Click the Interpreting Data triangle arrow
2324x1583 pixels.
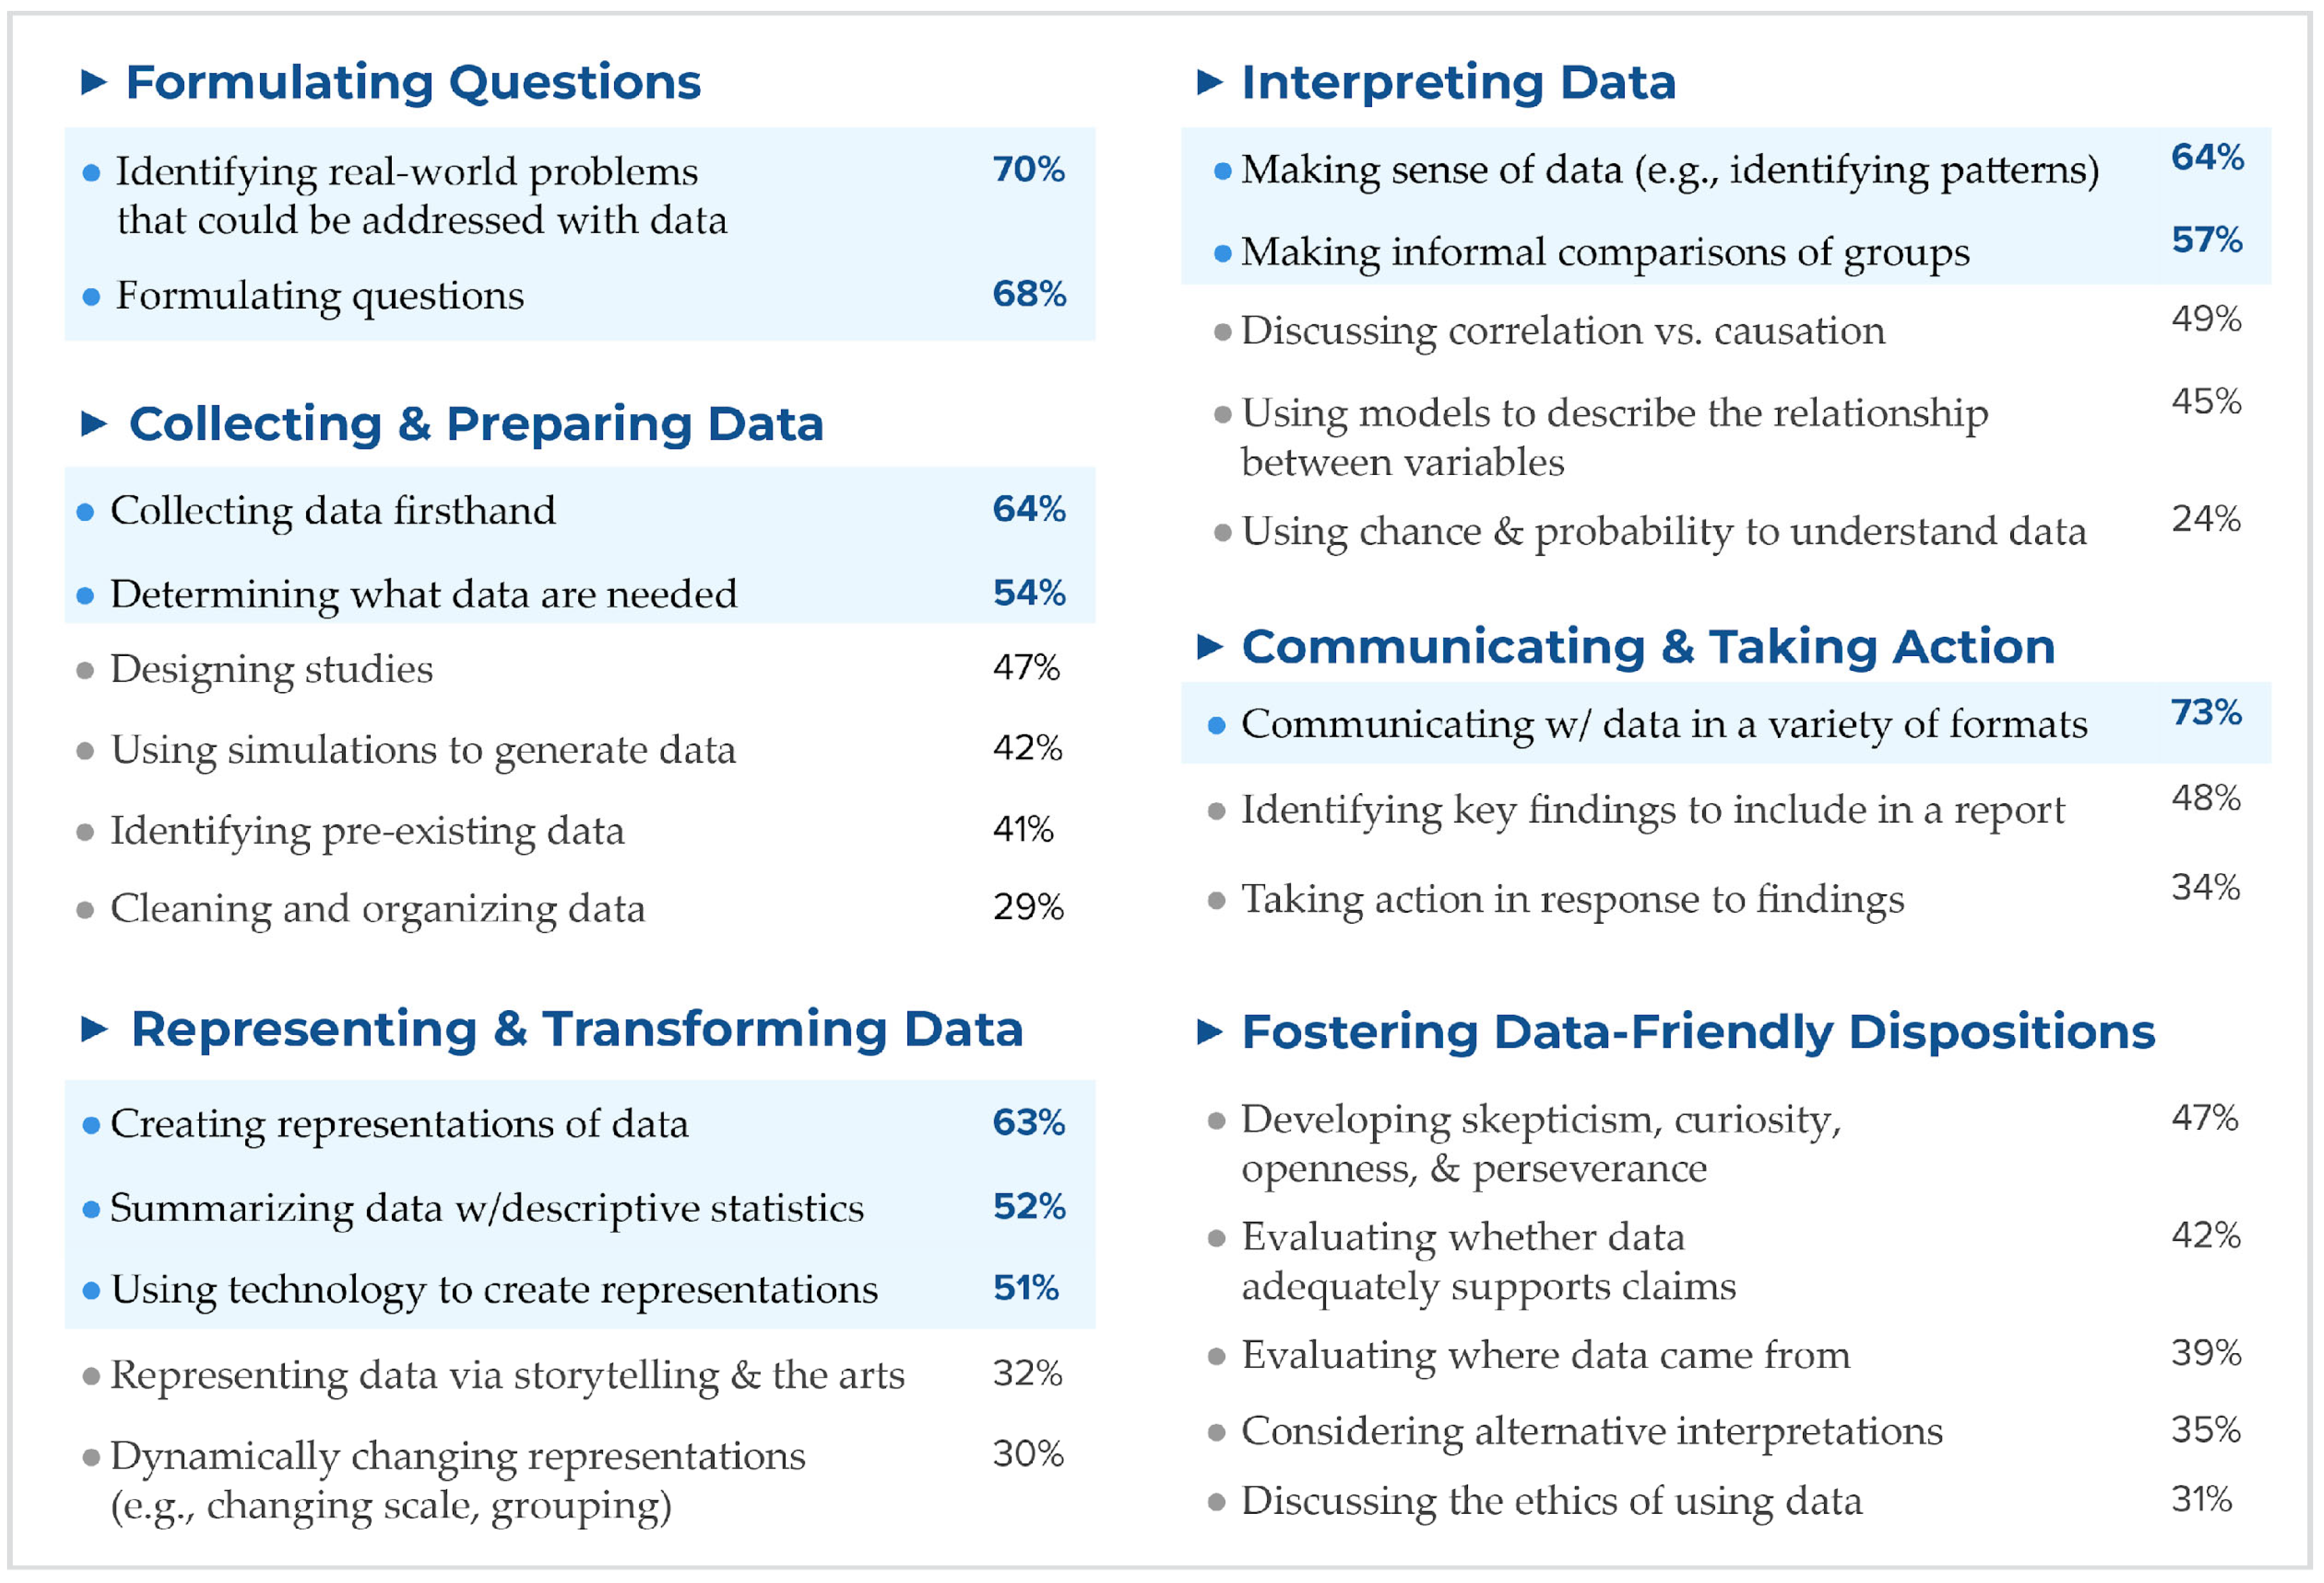1209,82
